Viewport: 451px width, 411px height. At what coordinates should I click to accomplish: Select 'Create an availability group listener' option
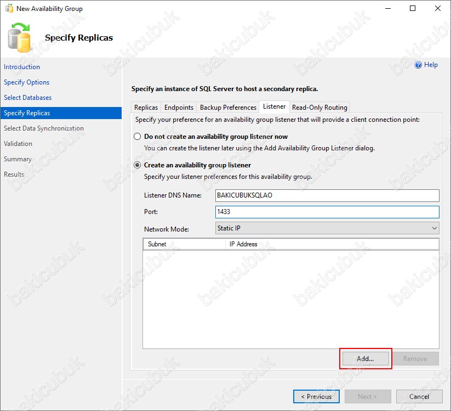[138, 165]
